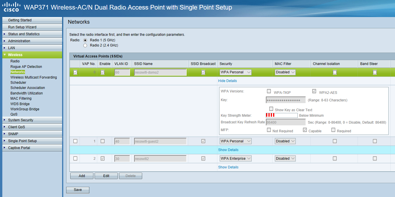The image size is (395, 197).
Task: Check the row selector for resowifi2
Action: (75, 159)
